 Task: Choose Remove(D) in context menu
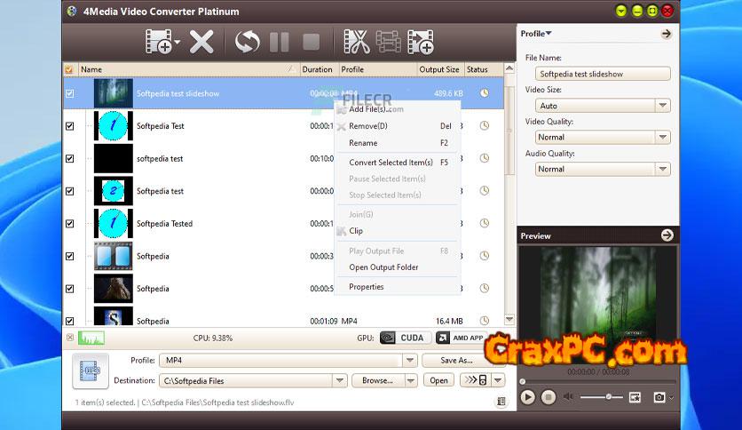click(x=398, y=126)
